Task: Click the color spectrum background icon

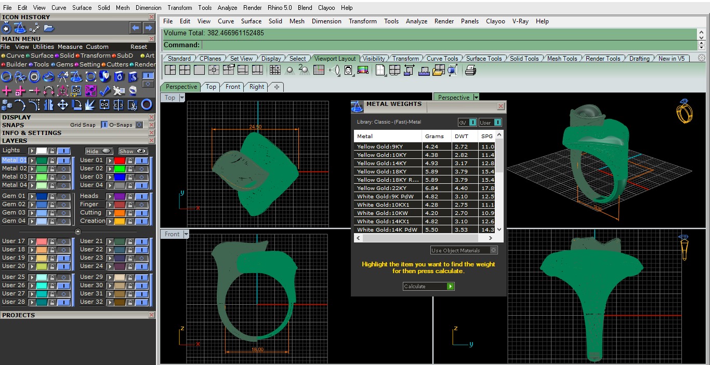Action: pos(363,70)
